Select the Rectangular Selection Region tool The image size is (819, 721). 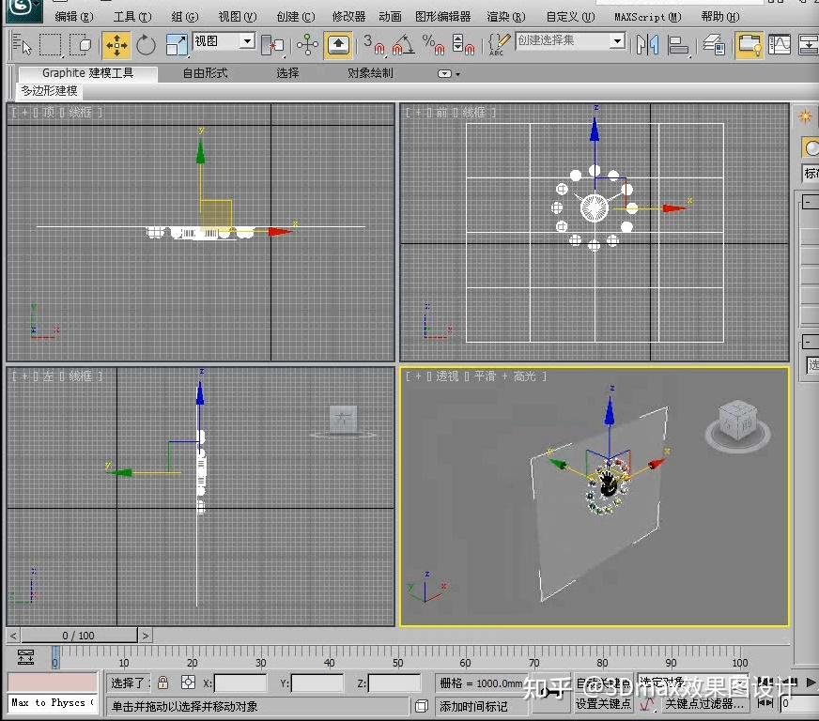pyautogui.click(x=51, y=43)
